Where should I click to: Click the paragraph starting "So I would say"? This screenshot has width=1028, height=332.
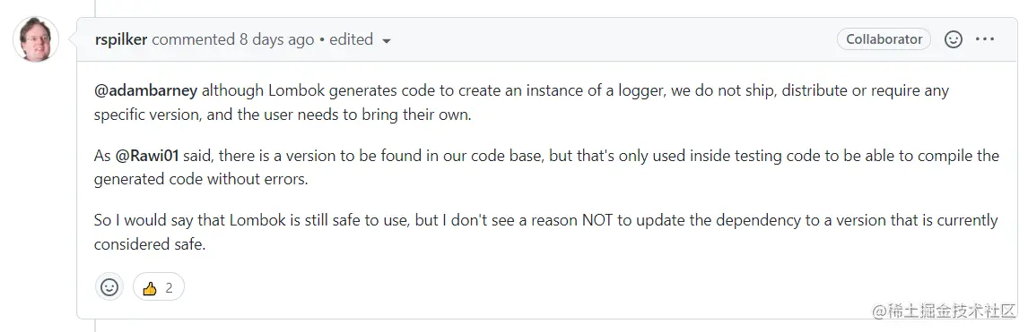(x=545, y=232)
